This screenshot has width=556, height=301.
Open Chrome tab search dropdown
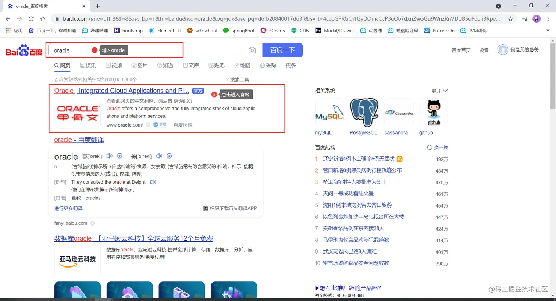[x=499, y=6]
